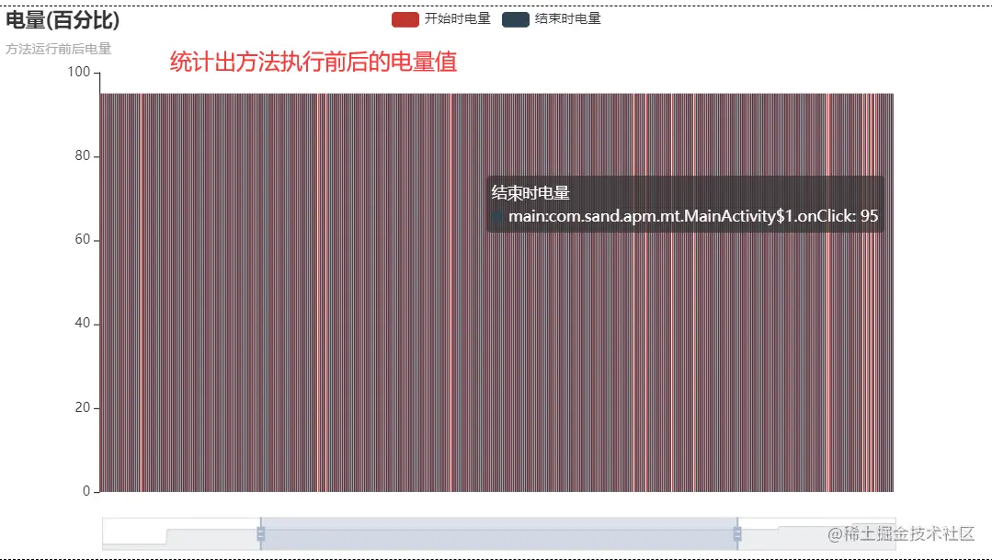Click the left data zoom handle
992x560 pixels.
point(261,531)
